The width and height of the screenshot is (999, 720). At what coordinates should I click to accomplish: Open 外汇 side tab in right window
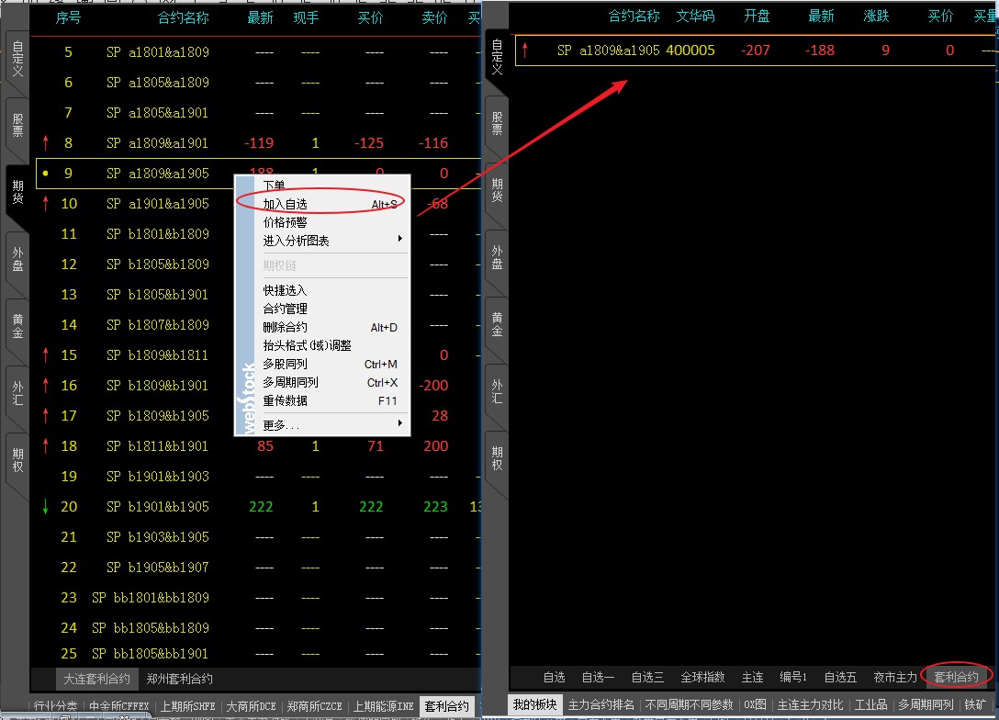click(x=497, y=391)
